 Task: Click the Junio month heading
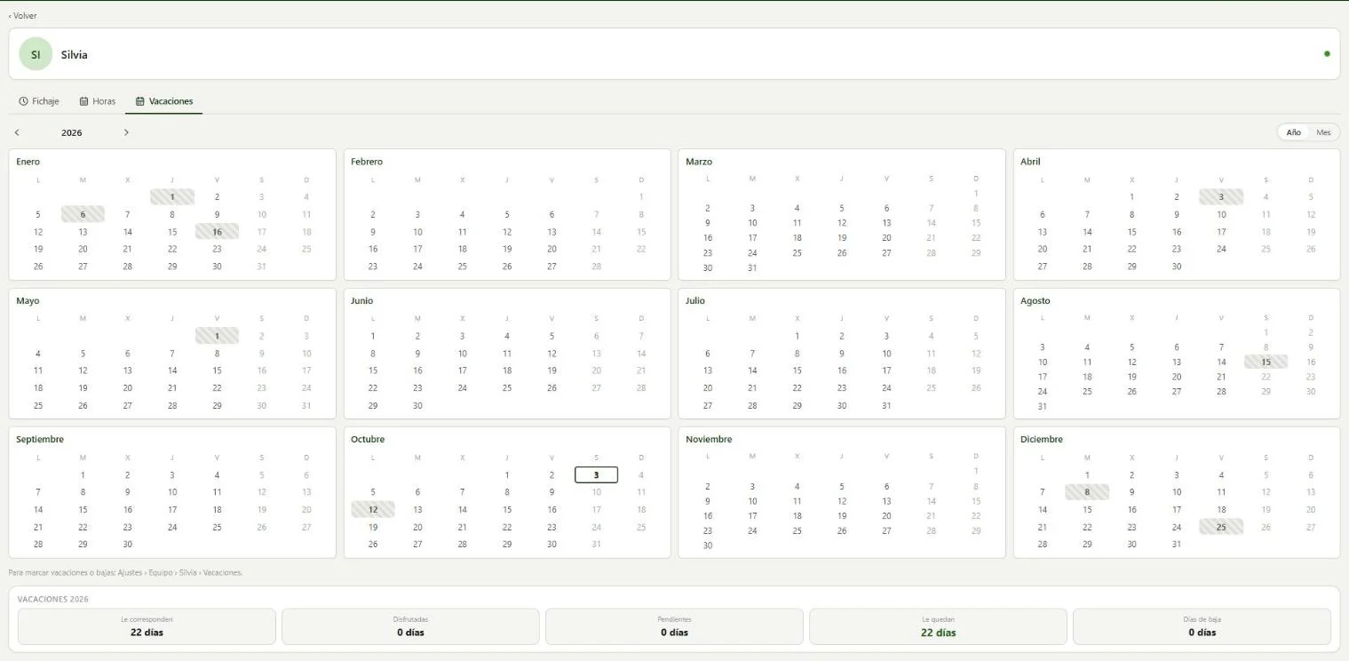click(361, 300)
